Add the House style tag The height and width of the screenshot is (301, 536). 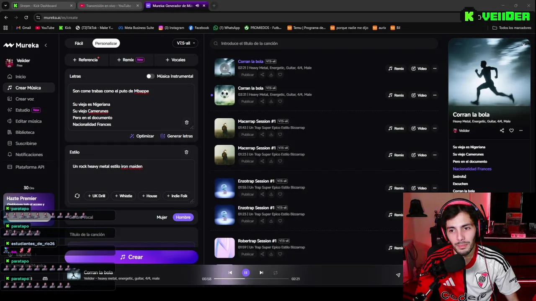[x=149, y=196]
